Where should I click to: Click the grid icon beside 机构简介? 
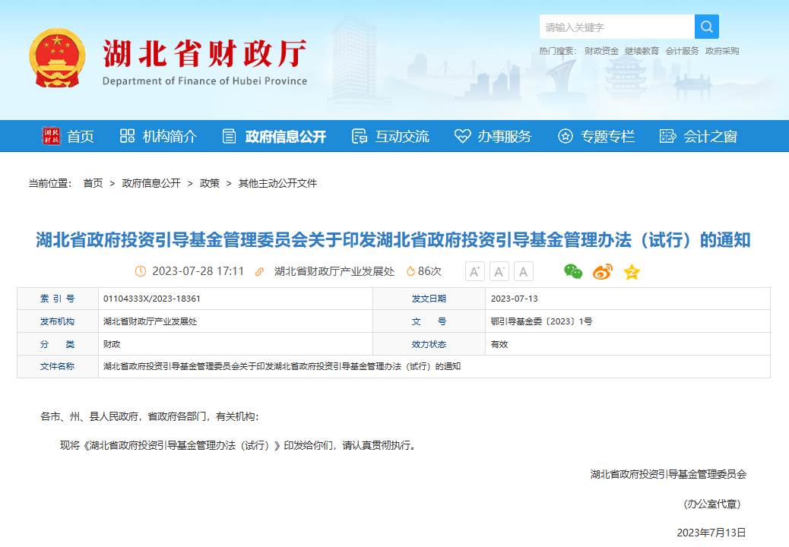[x=127, y=136]
